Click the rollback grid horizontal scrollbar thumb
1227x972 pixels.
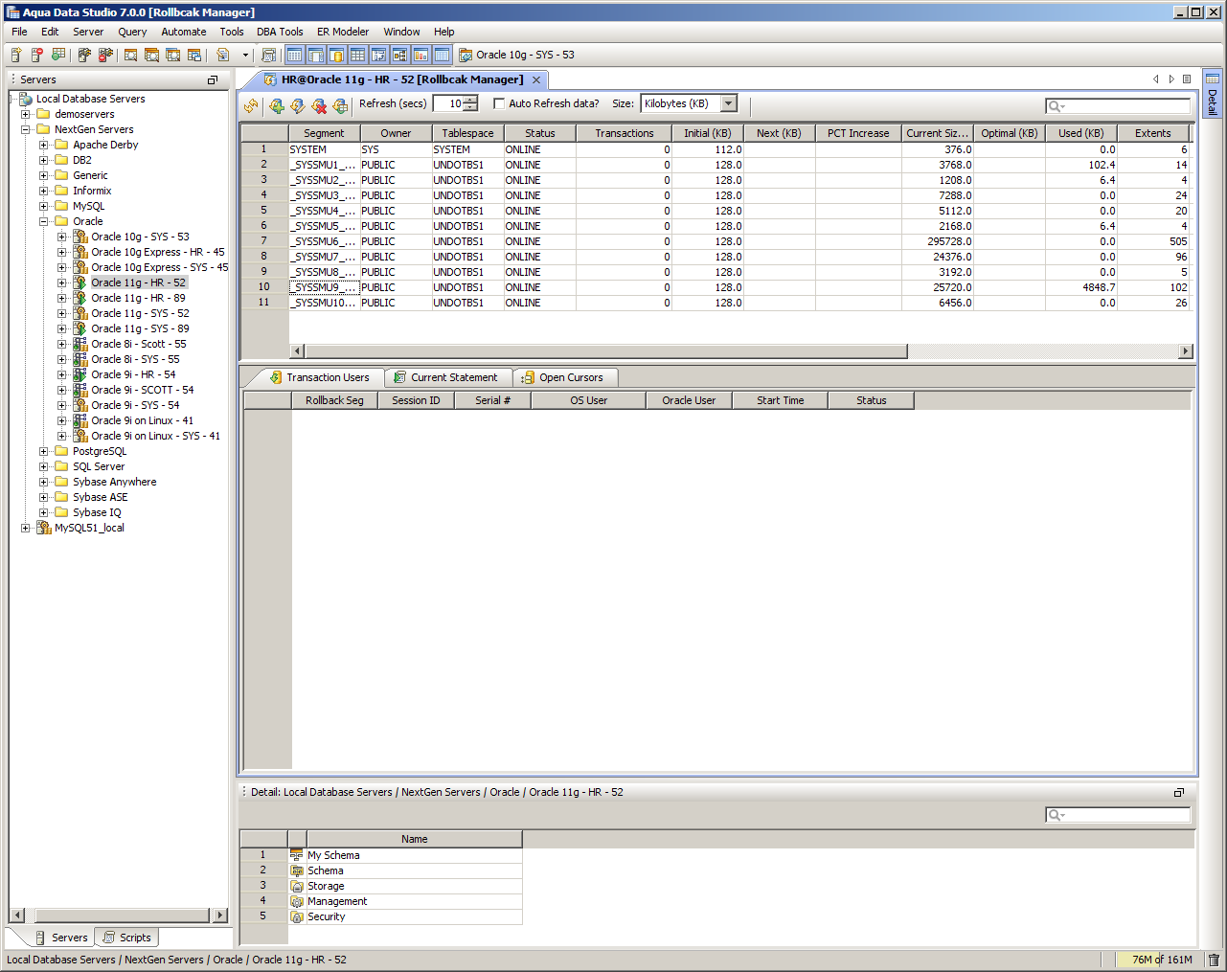(x=605, y=351)
